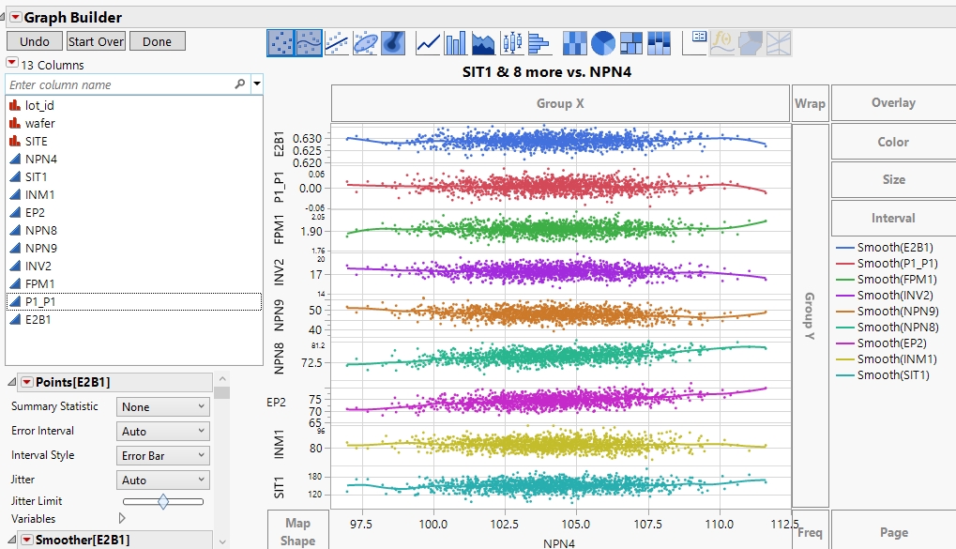956x549 pixels.
Task: Pick the Ellipse chart element icon
Action: point(365,43)
